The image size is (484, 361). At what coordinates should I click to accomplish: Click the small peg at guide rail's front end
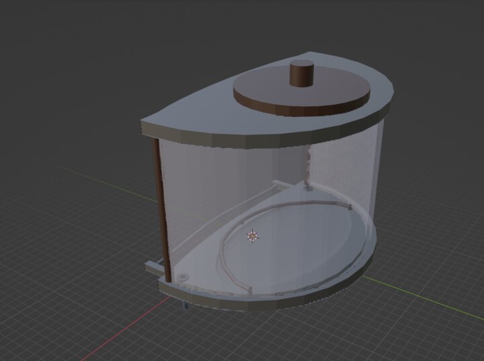point(249,290)
